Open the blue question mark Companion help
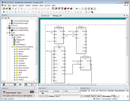130x101 pixels. coord(32,92)
